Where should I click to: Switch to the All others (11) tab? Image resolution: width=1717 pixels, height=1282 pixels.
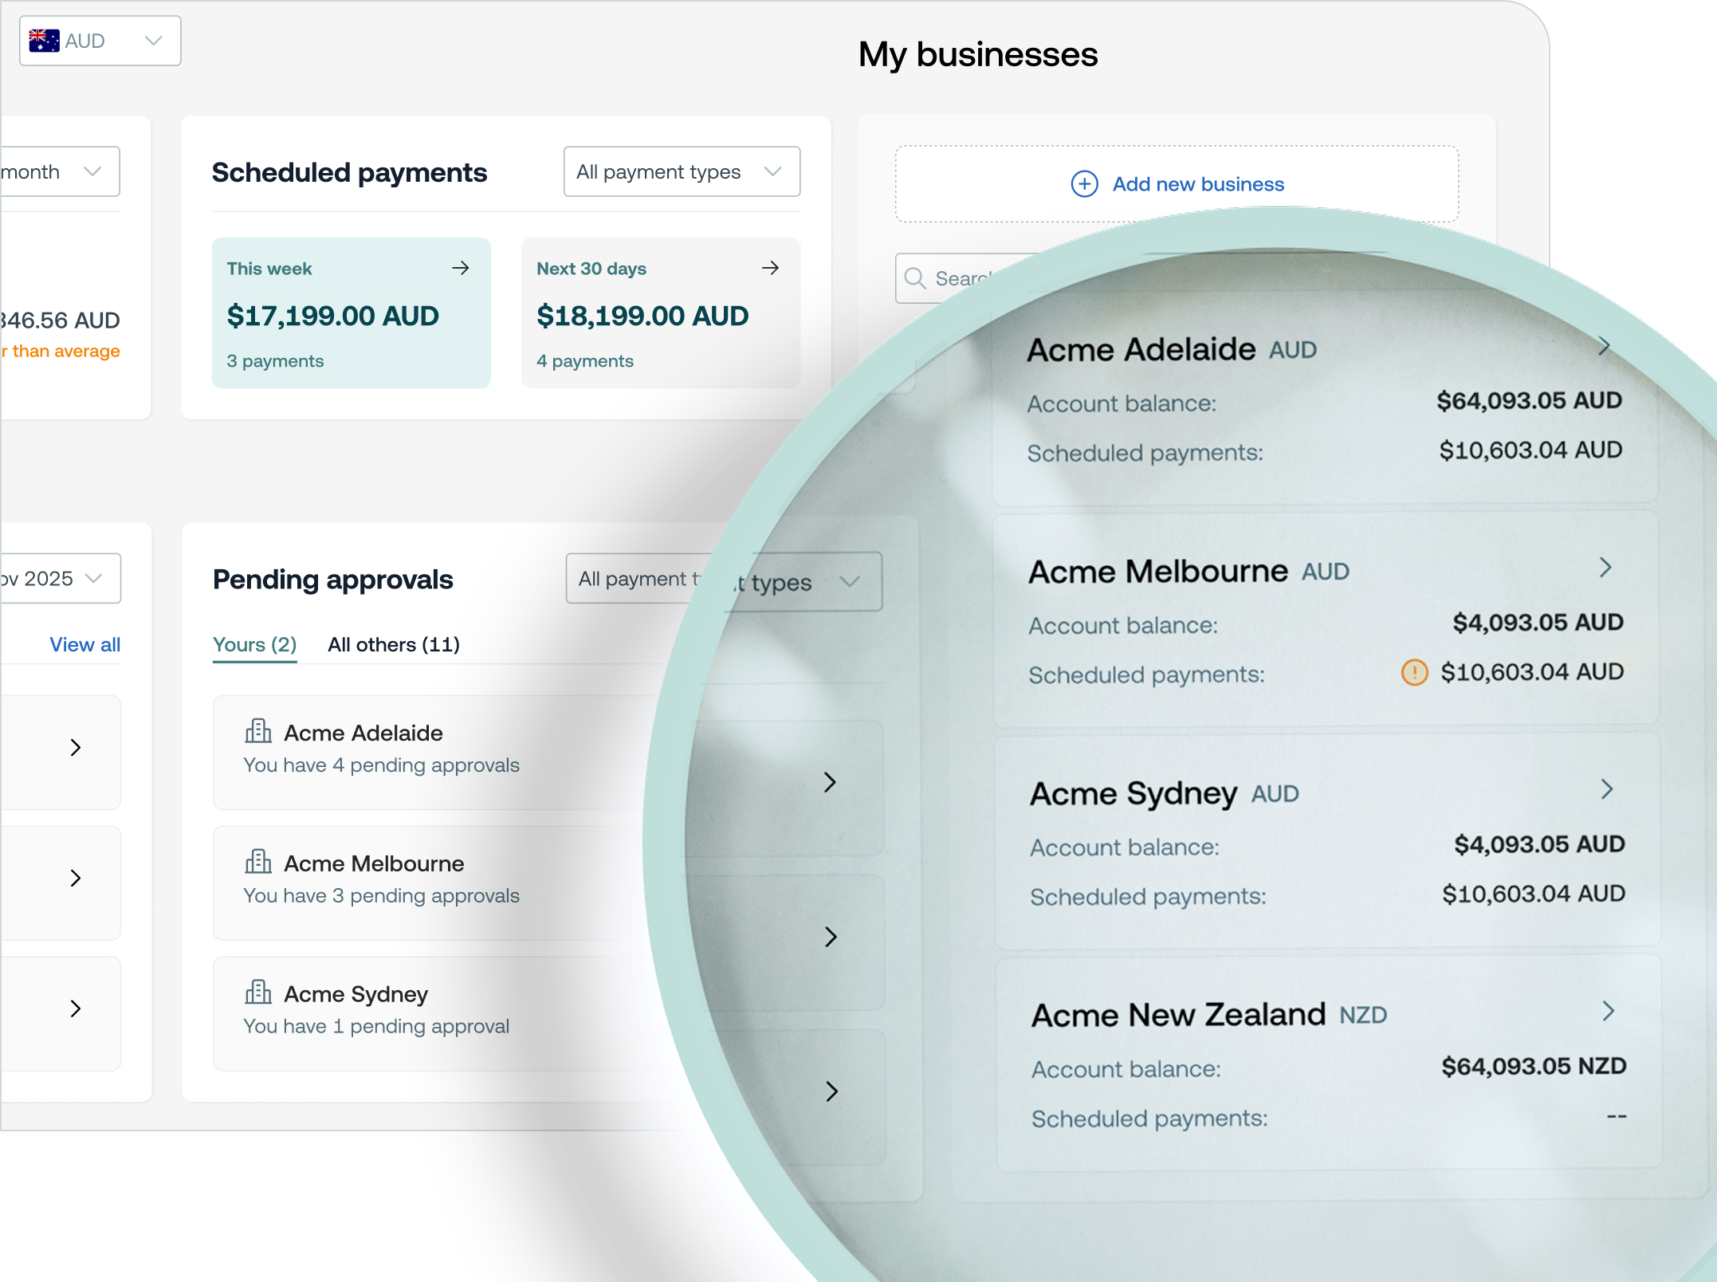(x=394, y=644)
